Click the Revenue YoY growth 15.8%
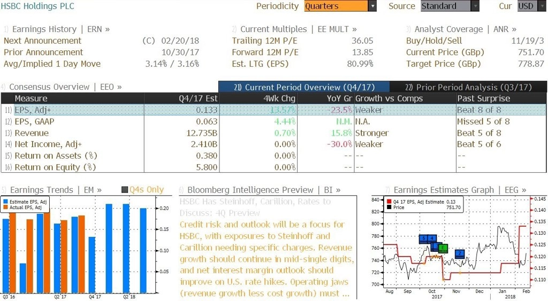The height and width of the screenshot is (301, 548). pos(341,133)
